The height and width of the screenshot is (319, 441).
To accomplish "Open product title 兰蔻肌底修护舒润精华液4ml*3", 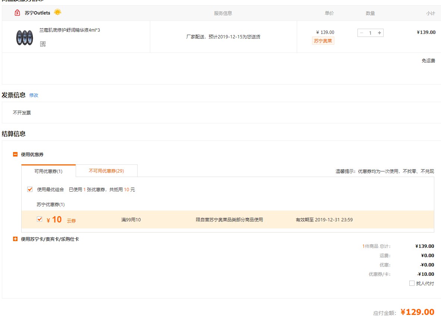I will [x=69, y=30].
